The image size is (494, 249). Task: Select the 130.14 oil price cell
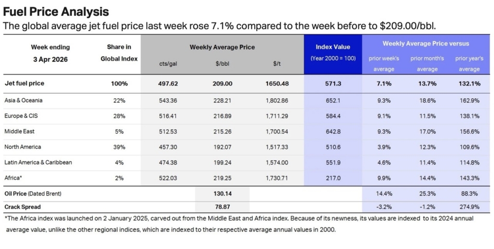click(222, 194)
